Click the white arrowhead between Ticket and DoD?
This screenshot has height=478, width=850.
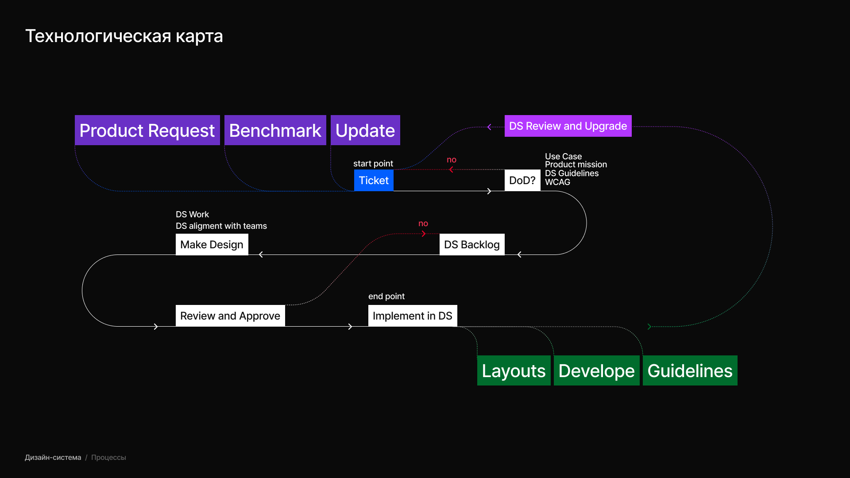pyautogui.click(x=489, y=191)
